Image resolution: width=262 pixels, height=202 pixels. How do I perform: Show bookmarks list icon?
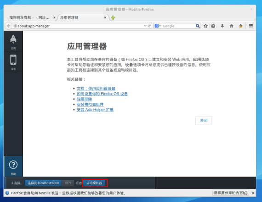point(213,26)
